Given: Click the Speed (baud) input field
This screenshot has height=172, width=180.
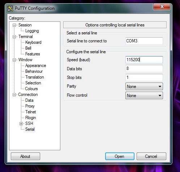Looking at the screenshot, I should tap(144, 60).
